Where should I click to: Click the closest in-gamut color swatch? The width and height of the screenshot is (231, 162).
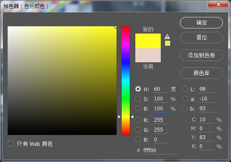pos(168,43)
